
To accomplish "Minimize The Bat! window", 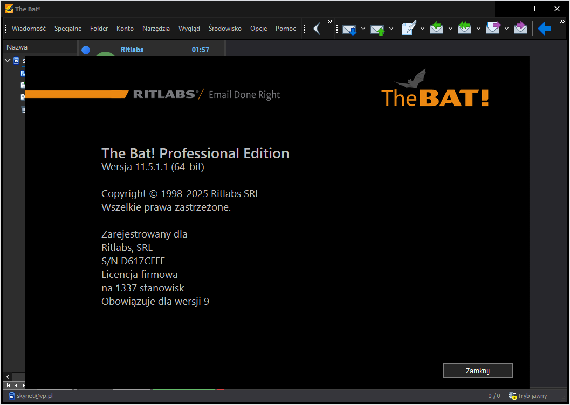I will click(508, 9).
